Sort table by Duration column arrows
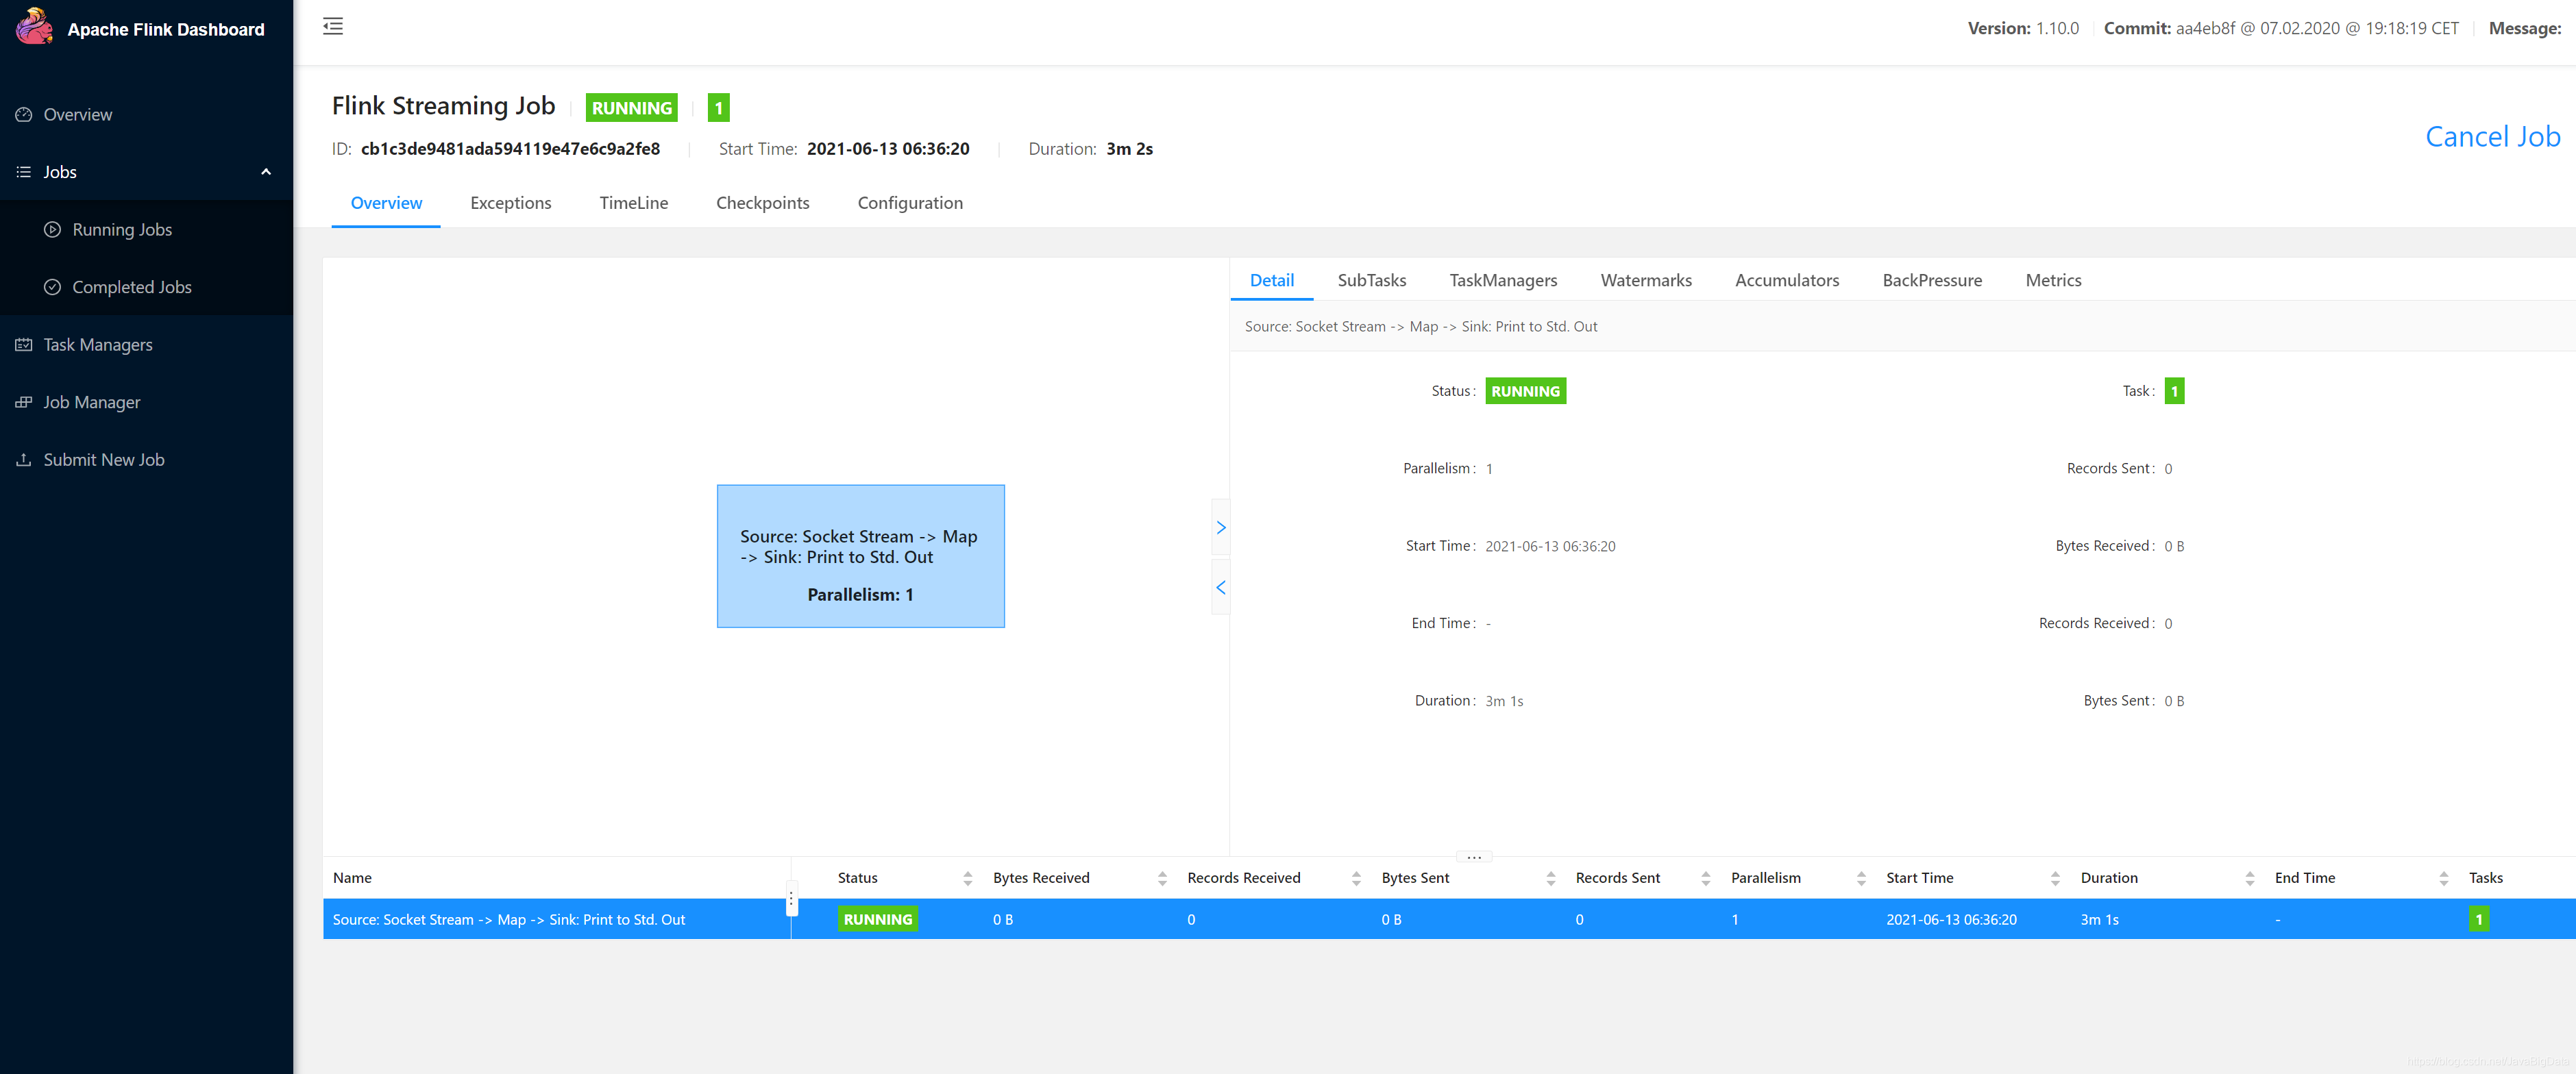Screen dimensions: 2576x1074 click(2249, 878)
